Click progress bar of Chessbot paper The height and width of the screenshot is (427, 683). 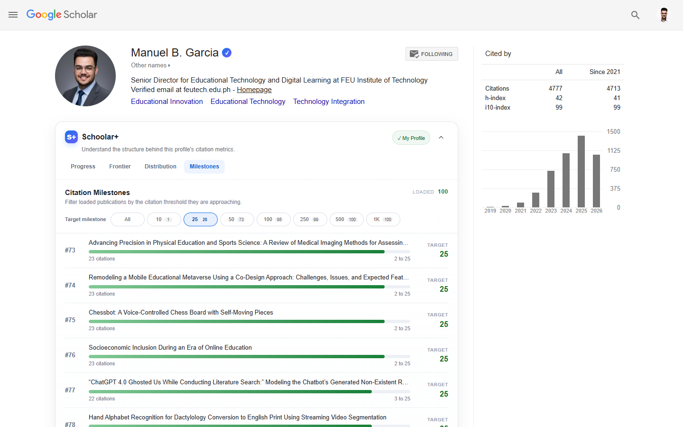[249, 322]
